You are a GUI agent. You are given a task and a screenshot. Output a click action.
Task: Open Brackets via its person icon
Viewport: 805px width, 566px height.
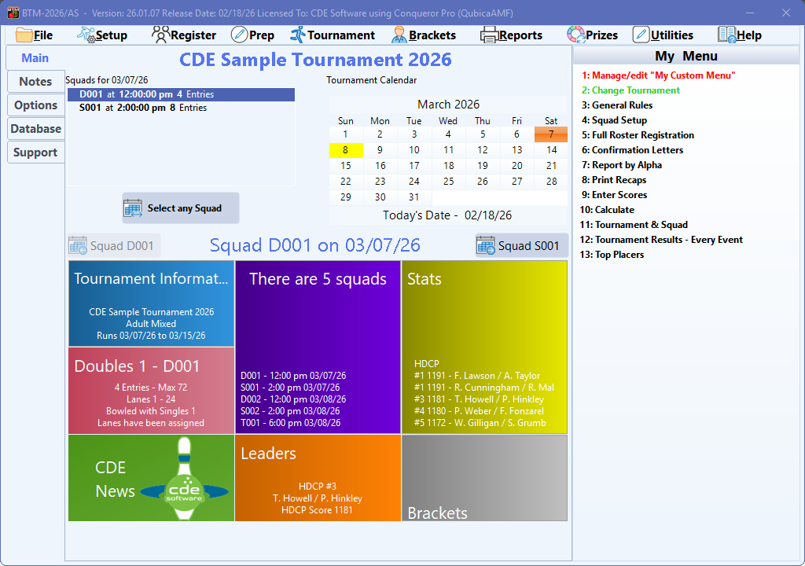399,35
